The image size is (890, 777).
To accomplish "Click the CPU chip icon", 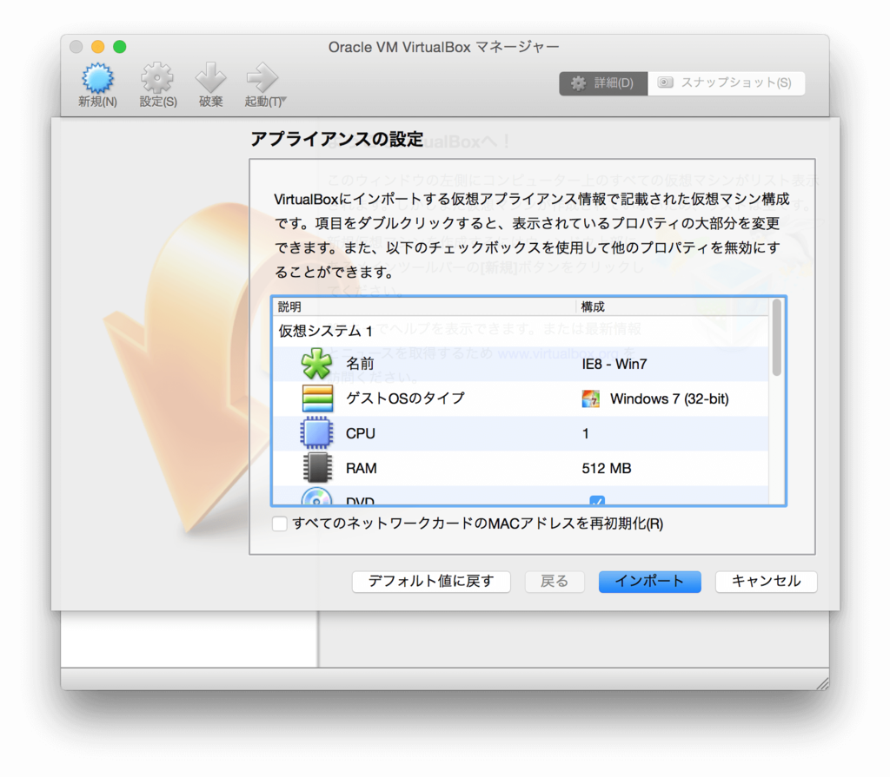I will click(316, 432).
